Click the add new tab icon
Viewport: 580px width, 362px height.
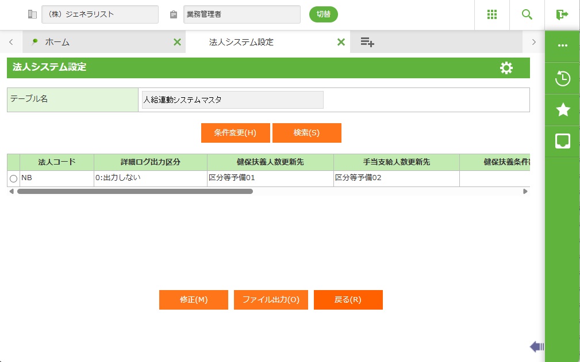click(367, 42)
